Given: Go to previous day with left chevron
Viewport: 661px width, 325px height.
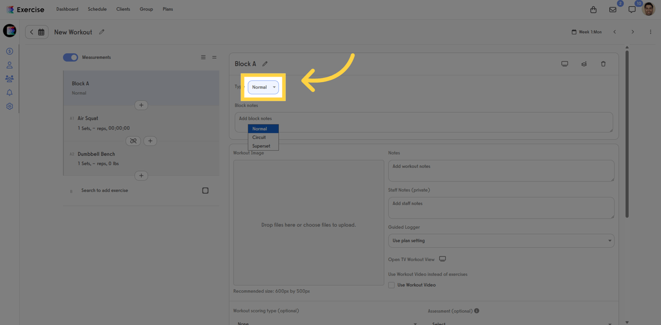Looking at the screenshot, I should (x=615, y=32).
